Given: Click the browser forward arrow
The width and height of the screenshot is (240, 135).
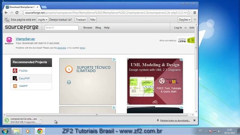Looking at the screenshot, I should [x=12, y=13].
